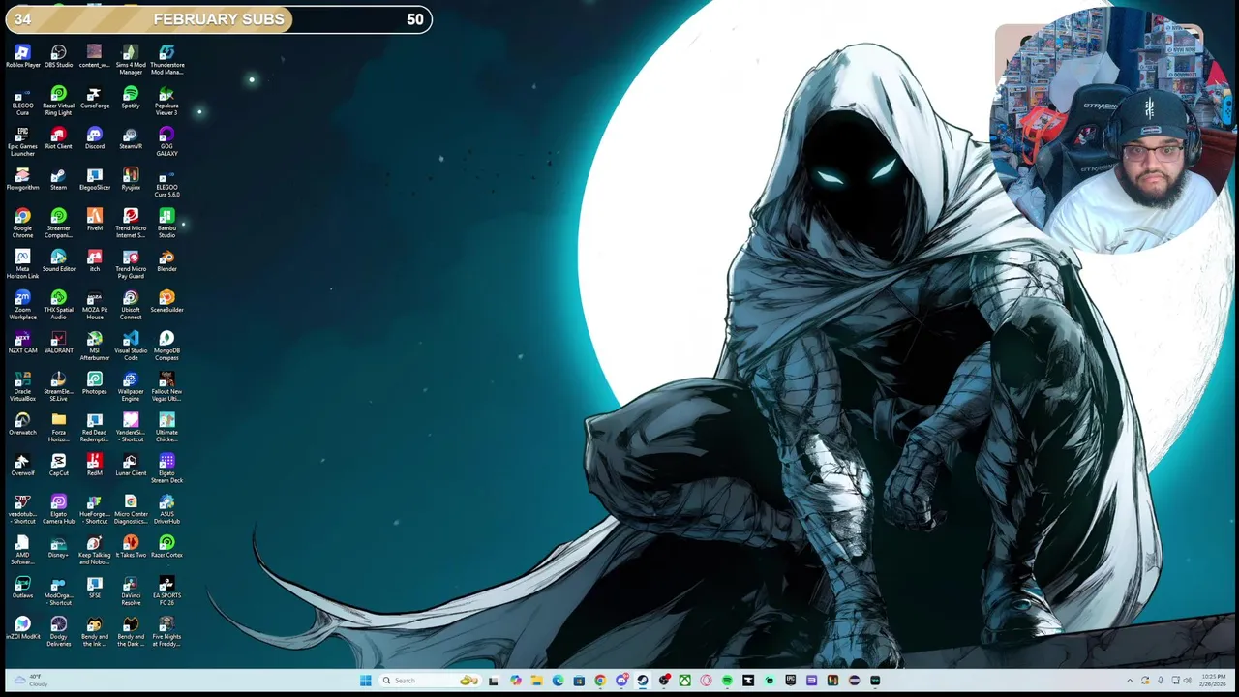
Task: Select the CurseForge desktop icon
Action: [94, 97]
